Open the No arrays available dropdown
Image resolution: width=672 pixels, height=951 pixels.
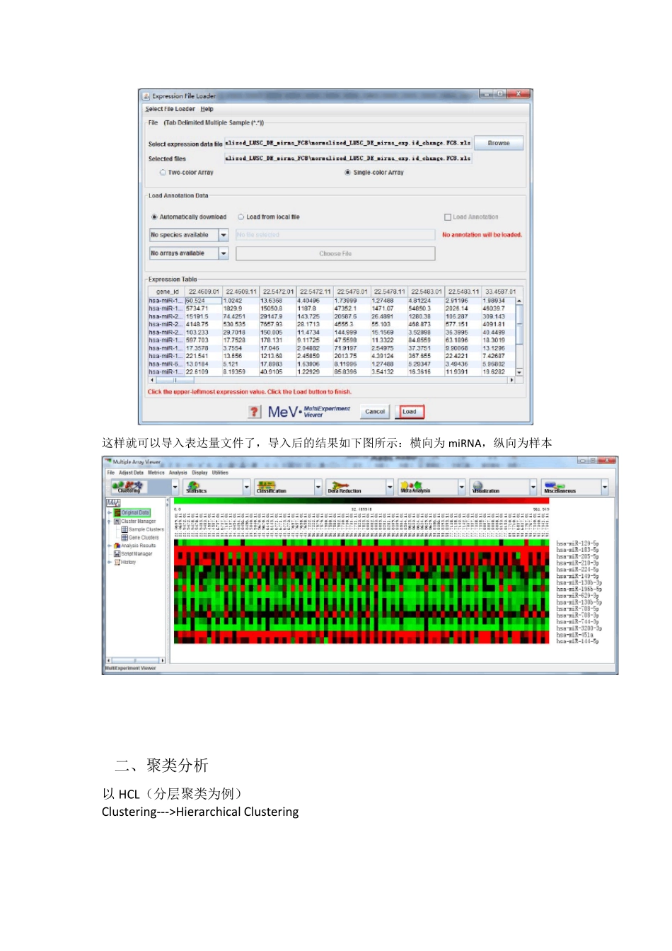click(x=189, y=253)
